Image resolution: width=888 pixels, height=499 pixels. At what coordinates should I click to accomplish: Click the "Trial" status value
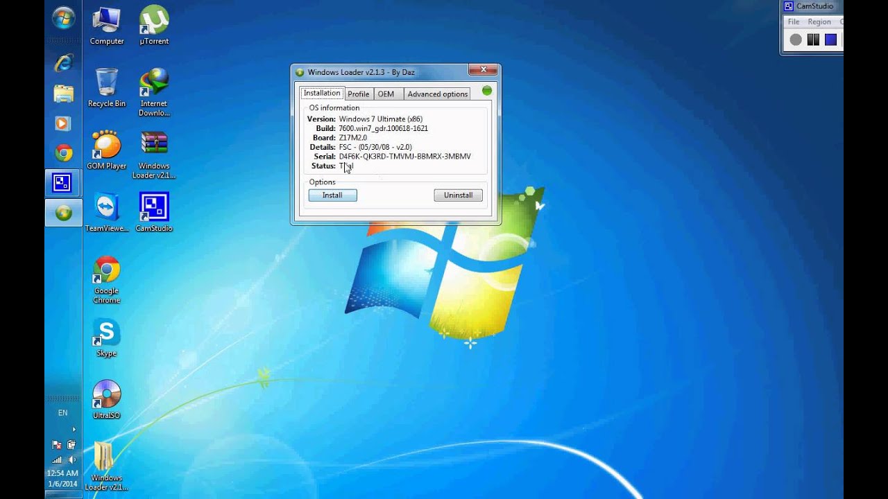pos(345,166)
